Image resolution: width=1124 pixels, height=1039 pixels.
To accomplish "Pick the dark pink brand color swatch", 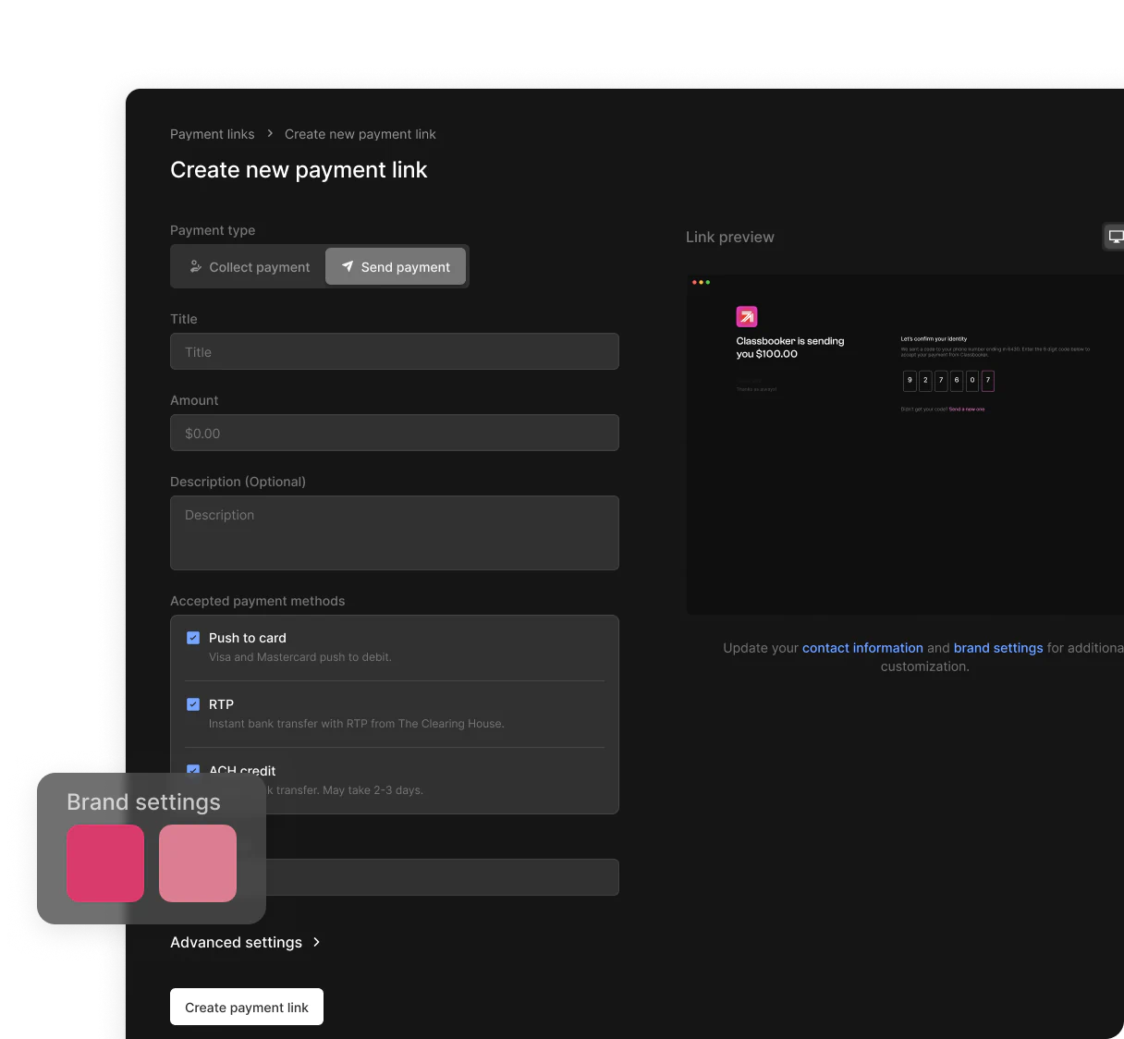I will click(105, 863).
